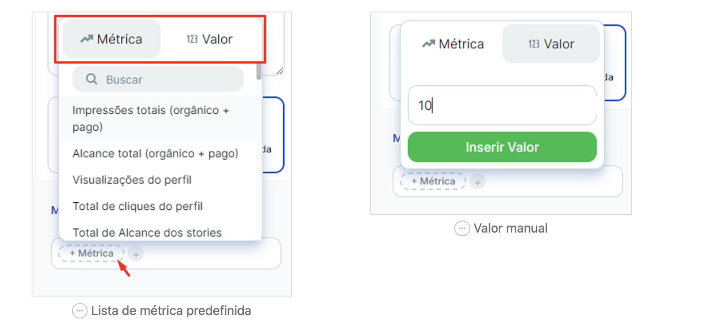The width and height of the screenshot is (714, 329).
Task: Click the magnifying glass search icon
Action: (x=91, y=79)
